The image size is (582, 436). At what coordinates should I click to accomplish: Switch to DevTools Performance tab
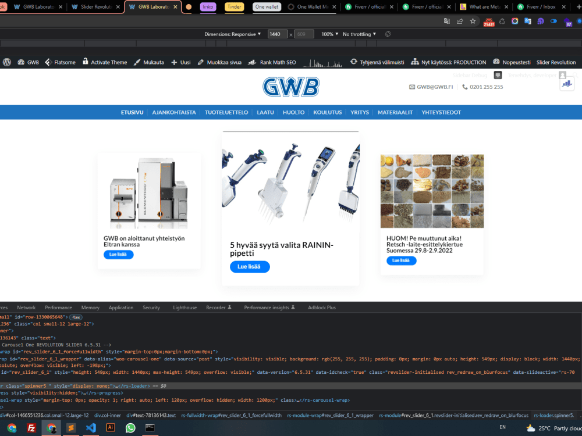coord(59,308)
